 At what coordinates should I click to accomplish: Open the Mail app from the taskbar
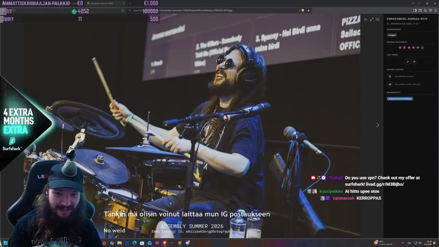click(150, 243)
